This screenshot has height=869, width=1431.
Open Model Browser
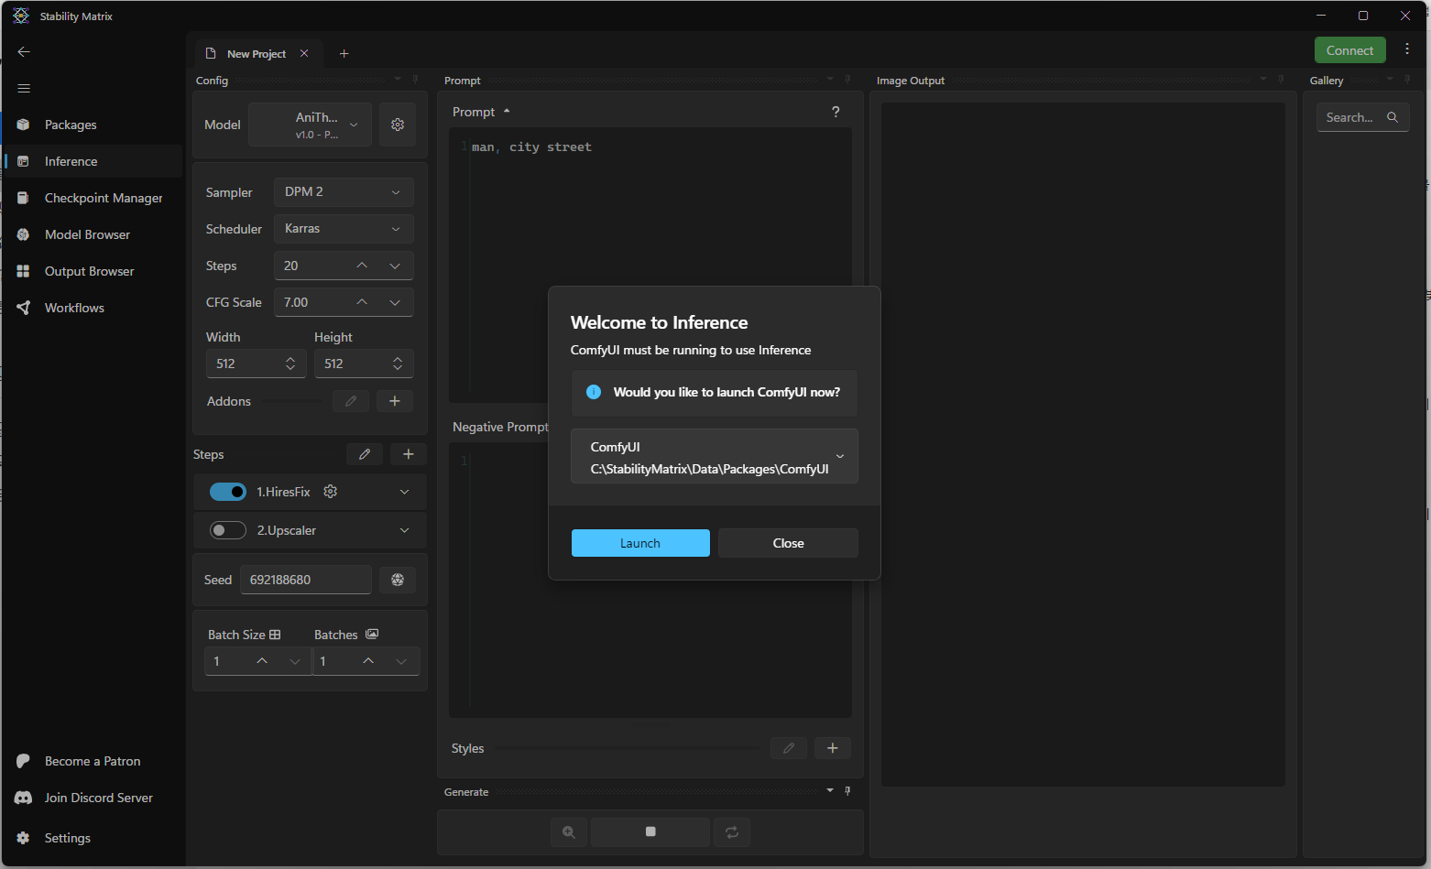point(92,234)
